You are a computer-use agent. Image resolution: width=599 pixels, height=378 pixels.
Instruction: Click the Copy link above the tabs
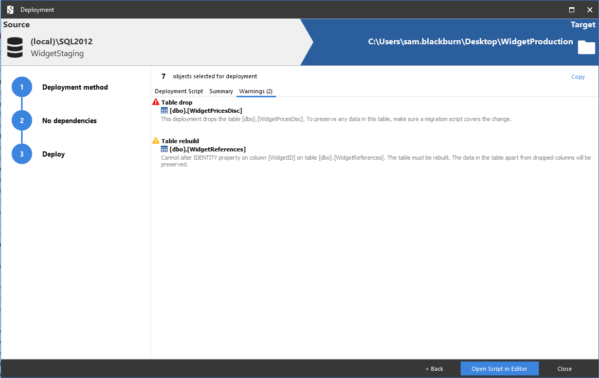578,76
